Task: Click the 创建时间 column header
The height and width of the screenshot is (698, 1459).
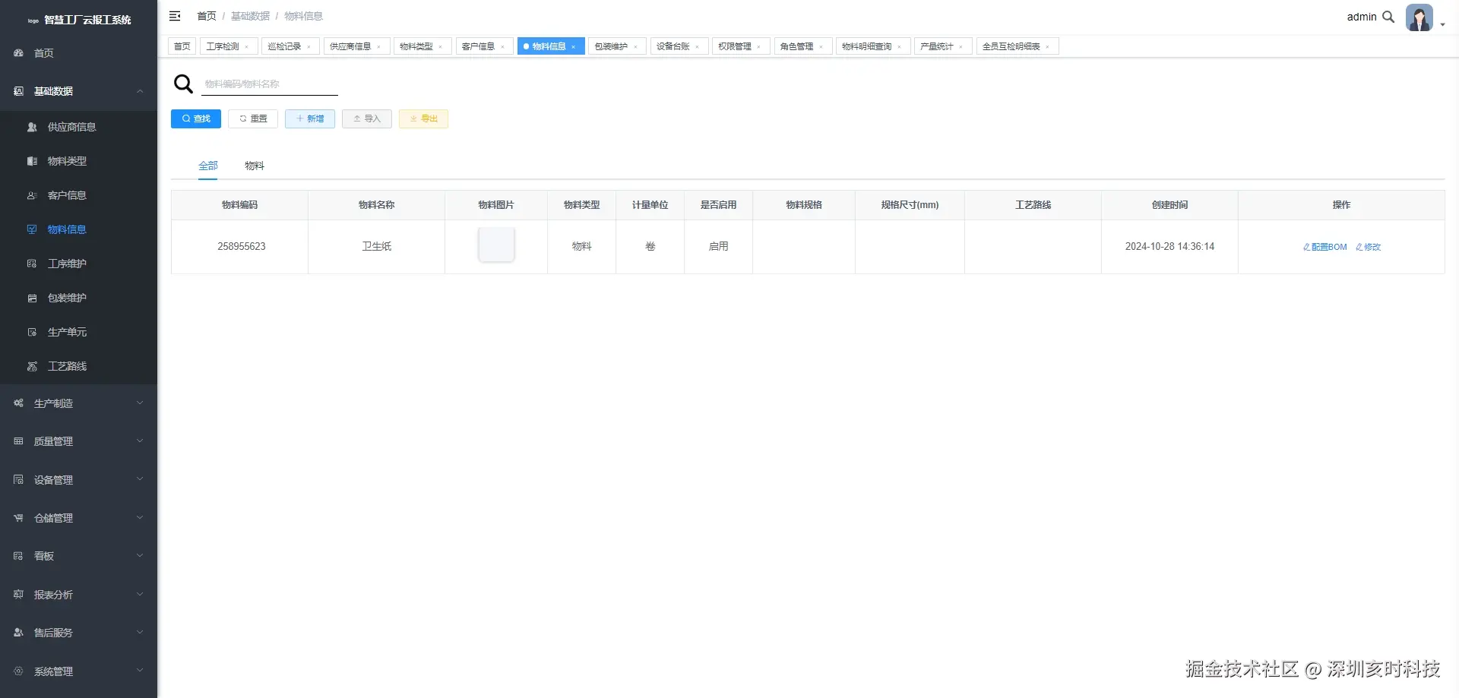Action: click(x=1169, y=205)
